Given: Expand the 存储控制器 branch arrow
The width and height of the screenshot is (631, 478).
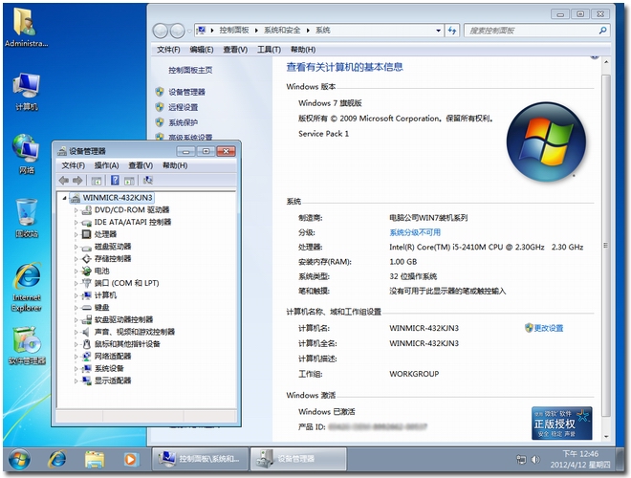Looking at the screenshot, I should point(76,259).
